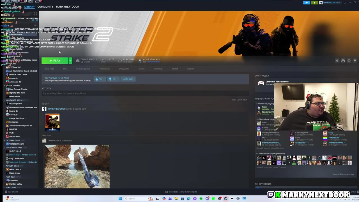Open Coop's shared screenshot
359x202 pixels.
coord(77,166)
